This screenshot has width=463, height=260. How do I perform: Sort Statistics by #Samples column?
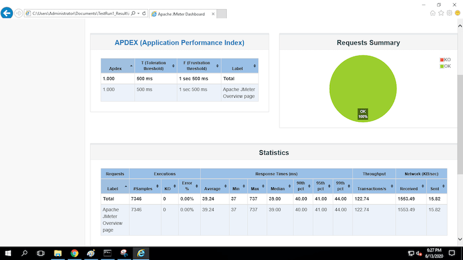click(x=145, y=186)
